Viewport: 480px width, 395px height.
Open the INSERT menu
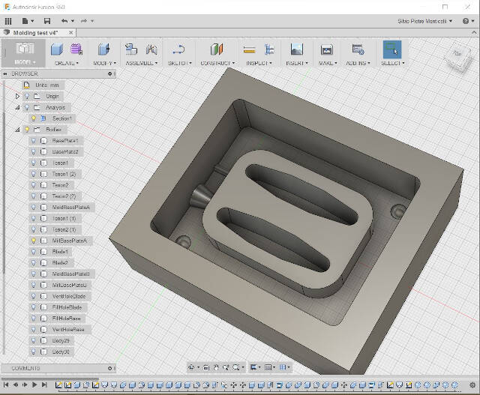pos(297,63)
